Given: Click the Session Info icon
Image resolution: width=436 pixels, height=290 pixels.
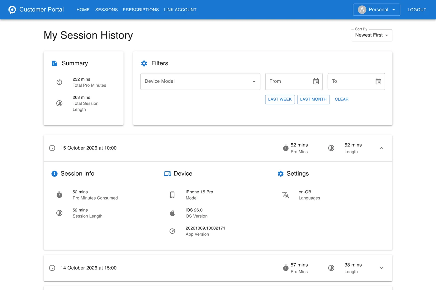Looking at the screenshot, I should click(x=54, y=174).
